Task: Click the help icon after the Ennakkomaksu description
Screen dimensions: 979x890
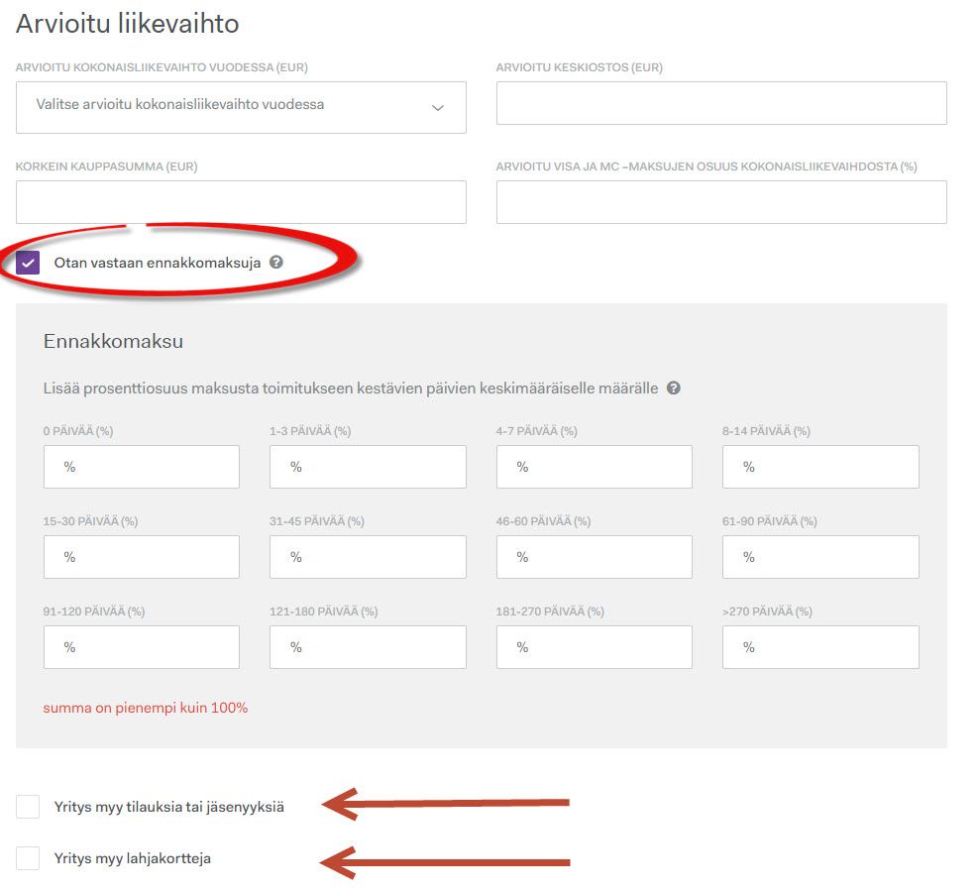Action: coord(674,388)
